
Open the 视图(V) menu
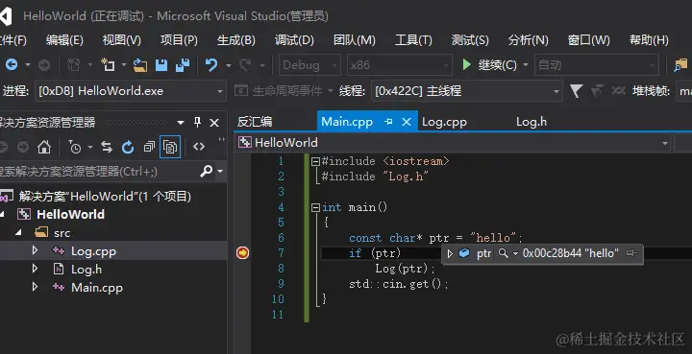point(122,40)
